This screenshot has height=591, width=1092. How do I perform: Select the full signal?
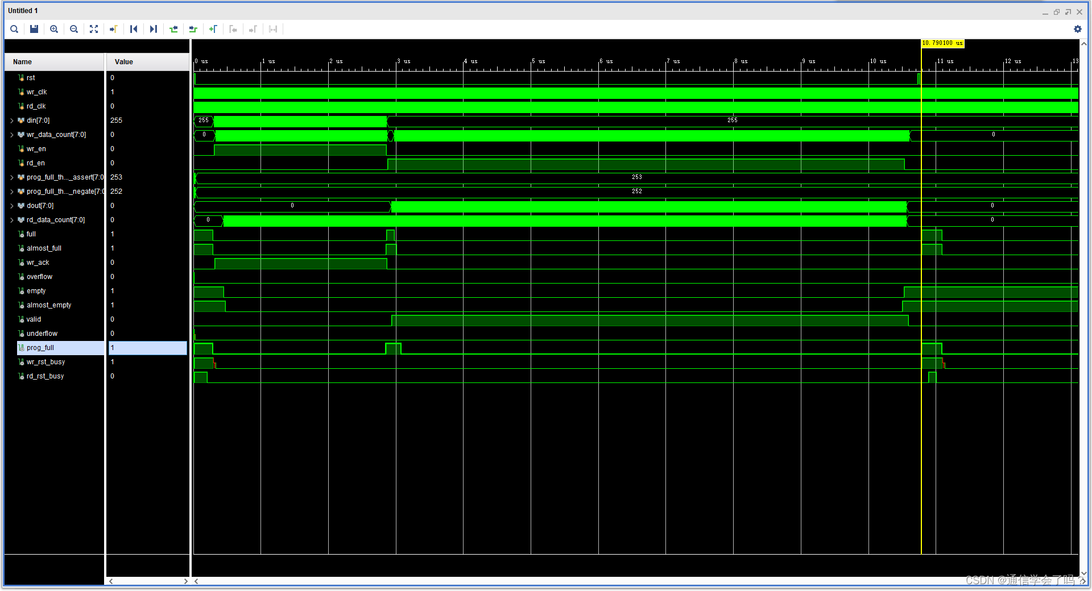click(x=31, y=234)
